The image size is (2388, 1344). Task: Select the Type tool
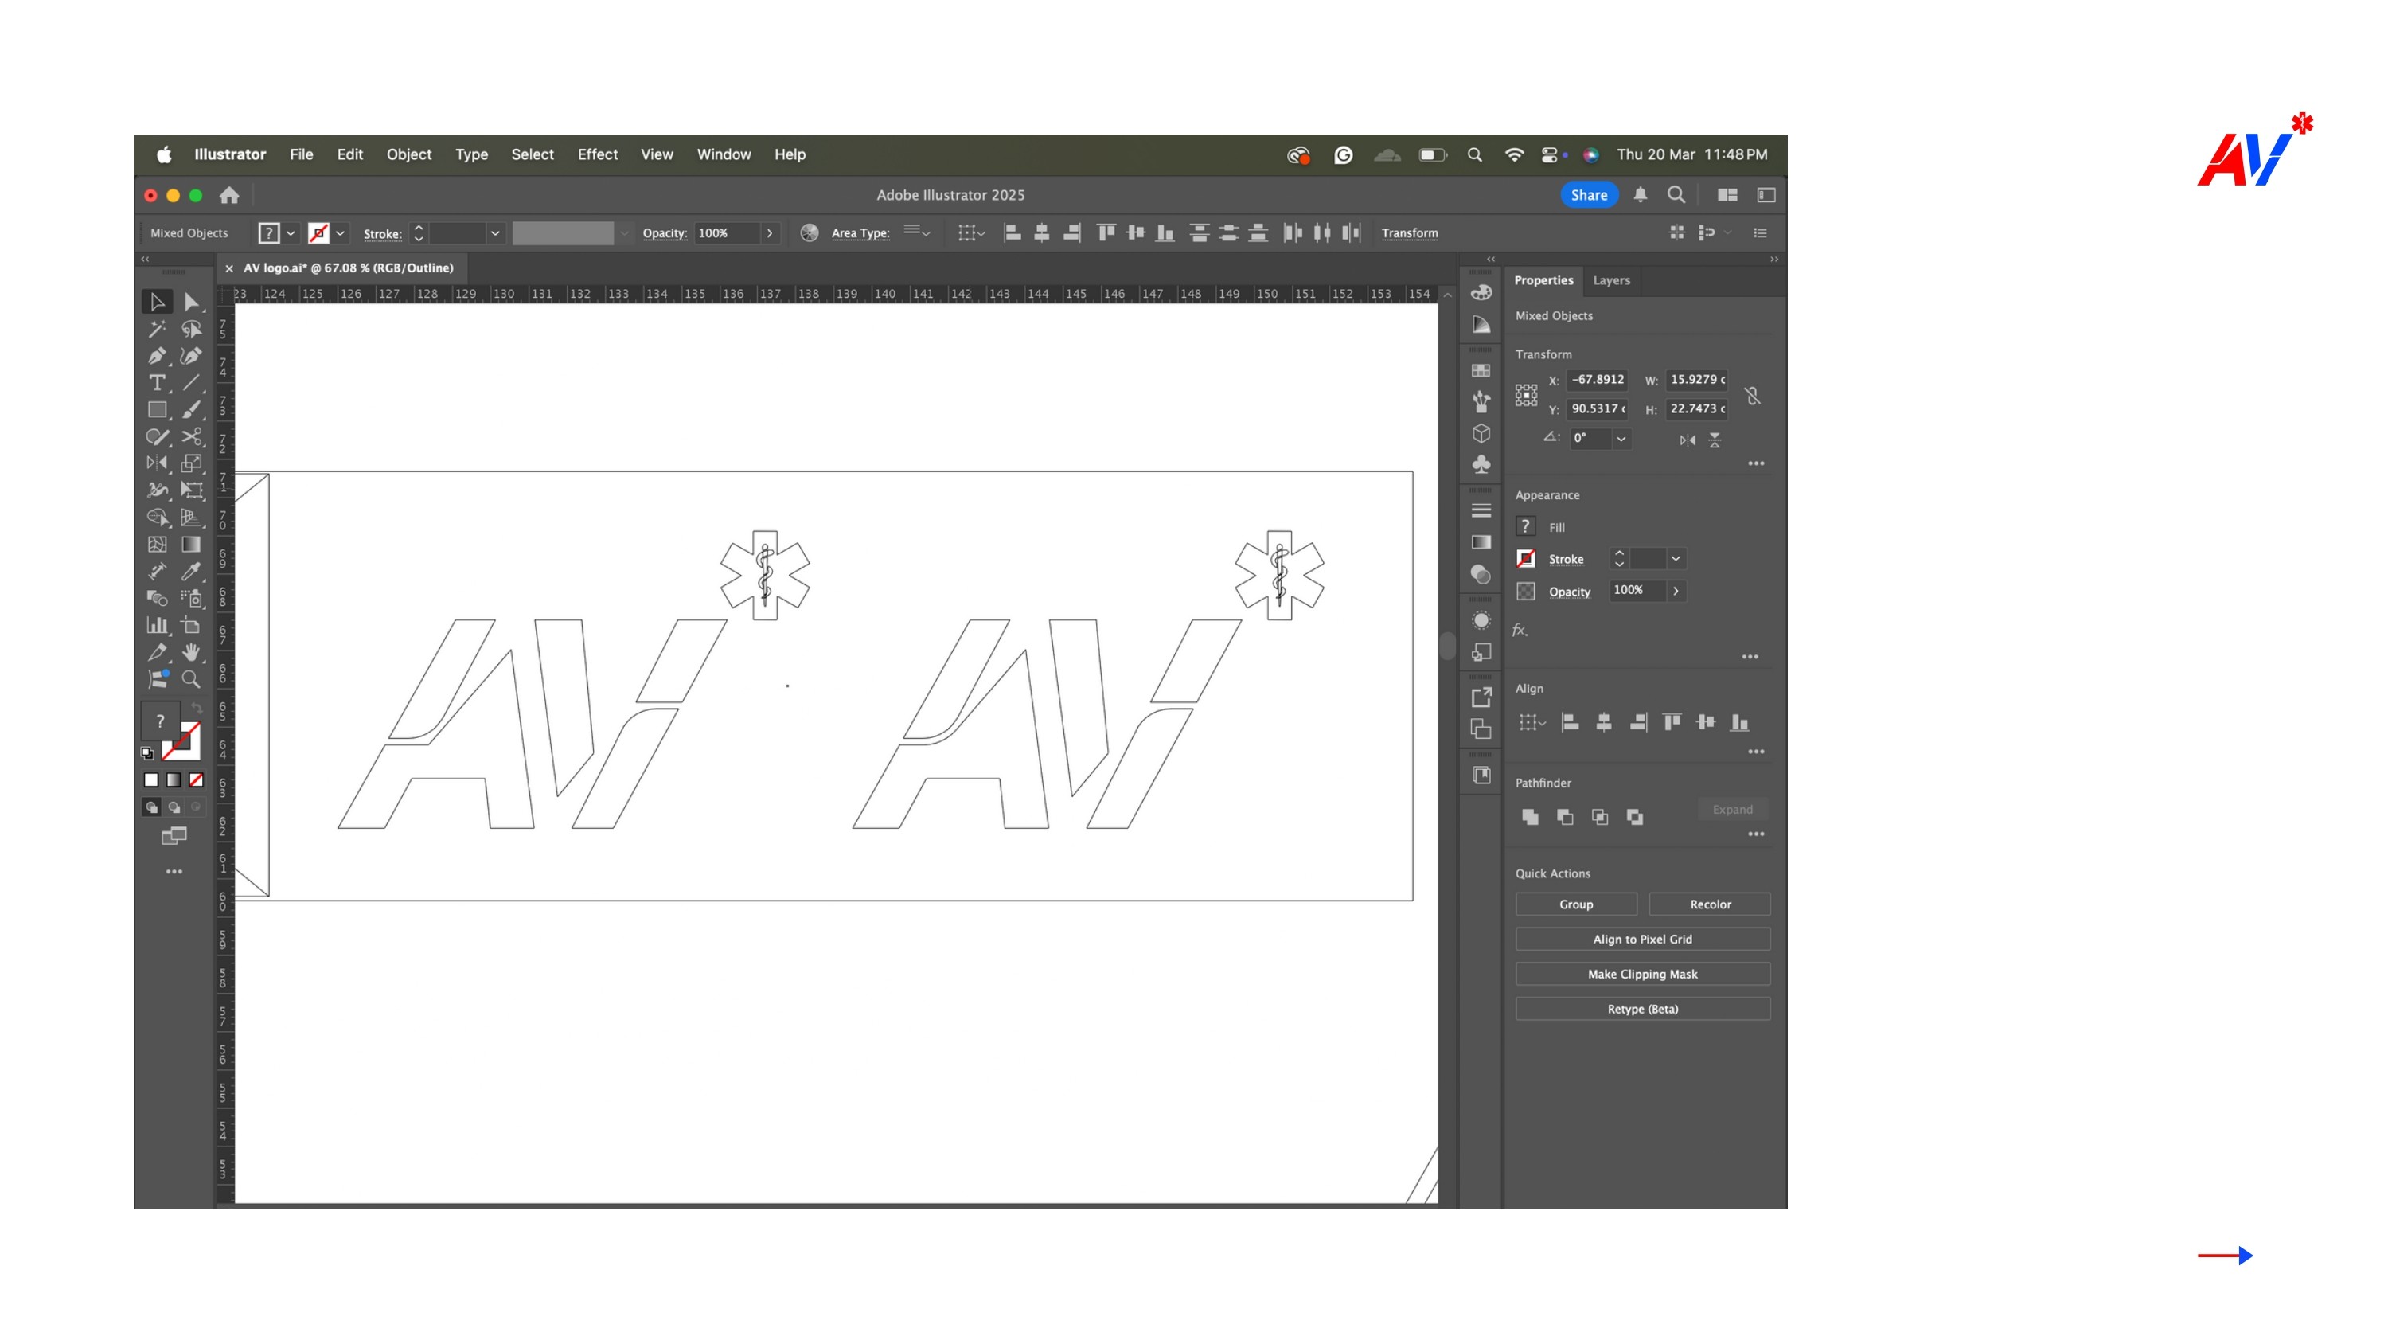pyautogui.click(x=157, y=383)
